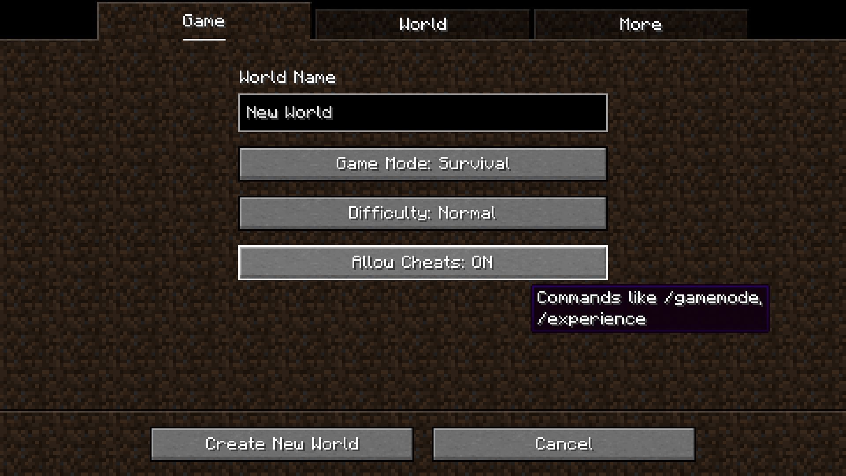Image resolution: width=846 pixels, height=476 pixels.
Task: Expand Game Mode options dropdown
Action: (x=423, y=164)
